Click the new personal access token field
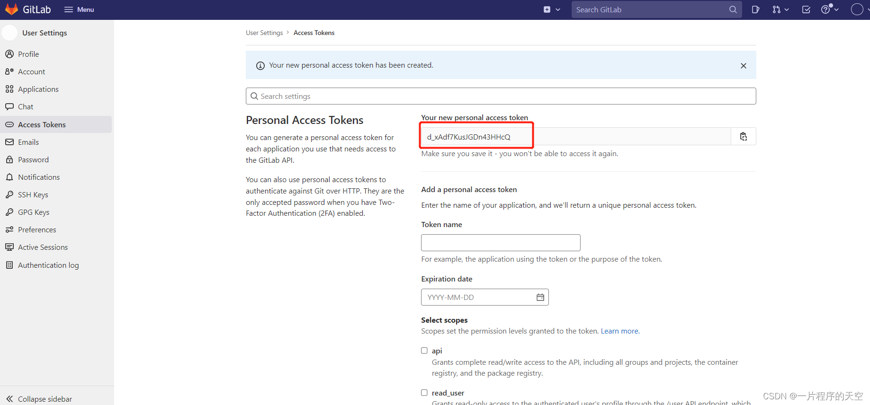870x405 pixels. [x=576, y=137]
